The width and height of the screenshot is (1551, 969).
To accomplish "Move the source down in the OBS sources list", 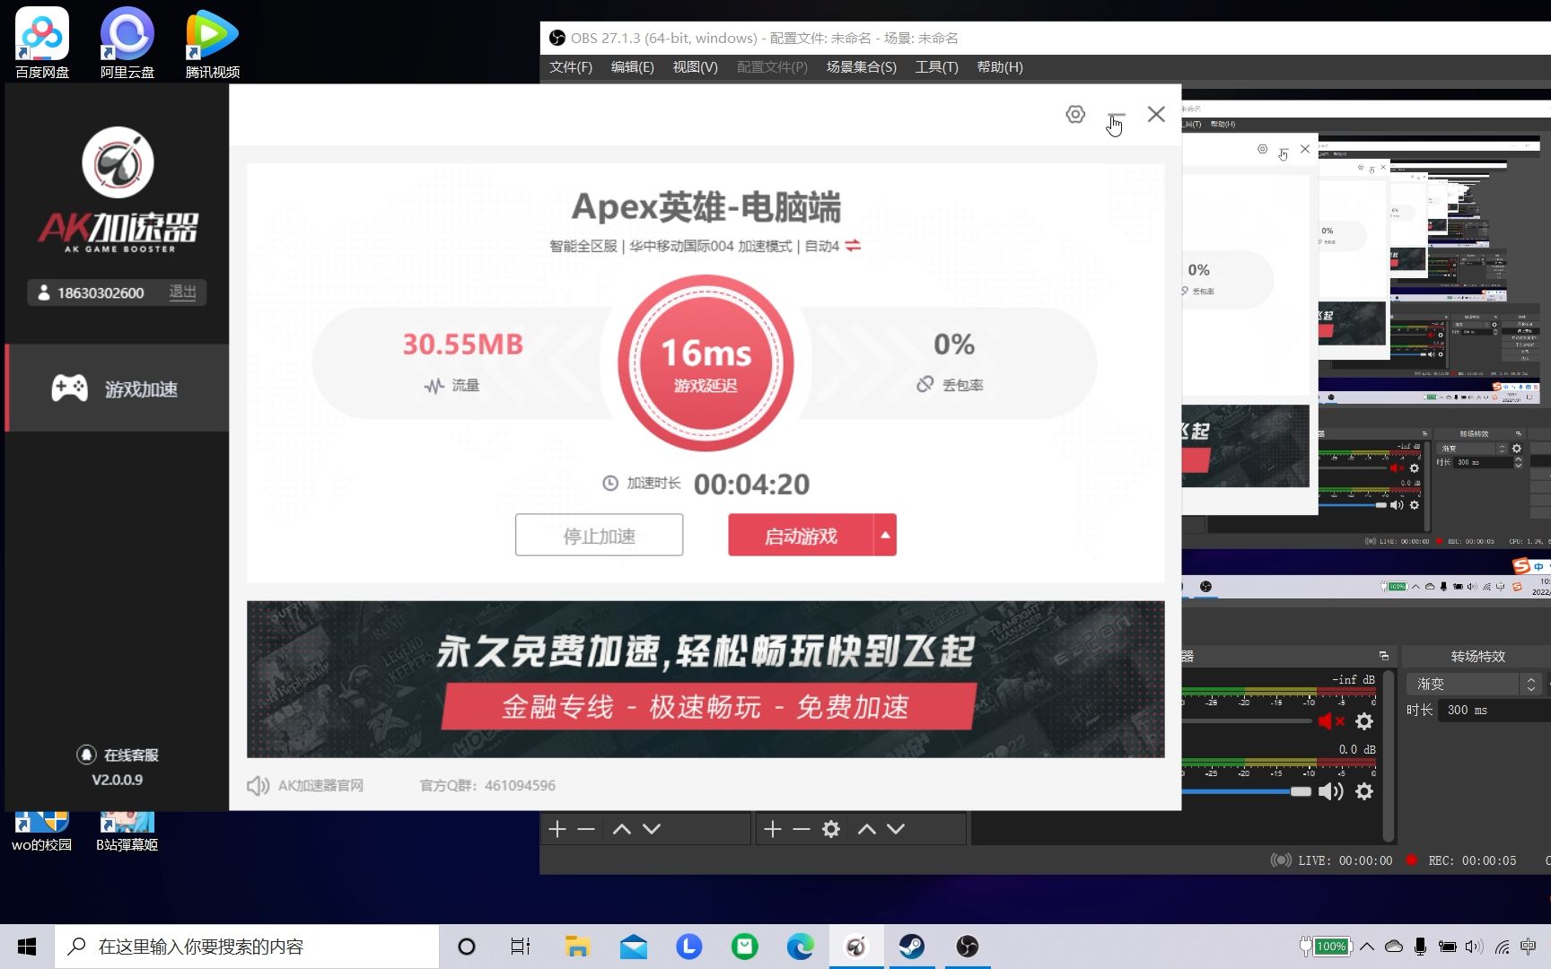I will coord(896,829).
